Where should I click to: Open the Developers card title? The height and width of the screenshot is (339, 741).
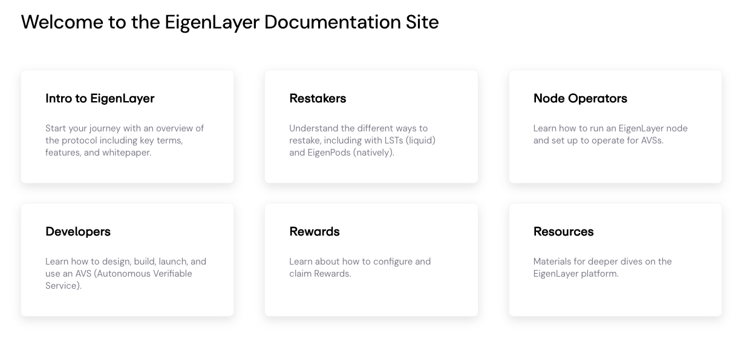(x=78, y=232)
